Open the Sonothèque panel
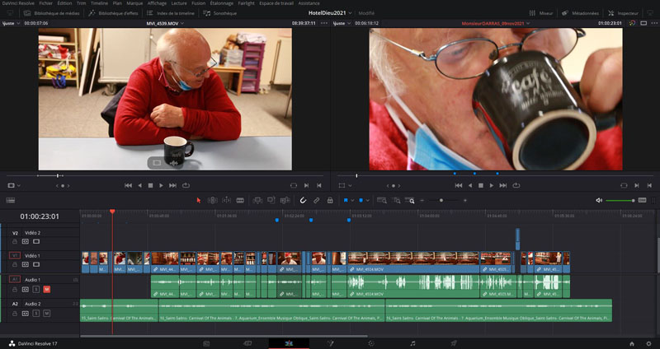The width and height of the screenshot is (660, 349). pyautogui.click(x=219, y=13)
